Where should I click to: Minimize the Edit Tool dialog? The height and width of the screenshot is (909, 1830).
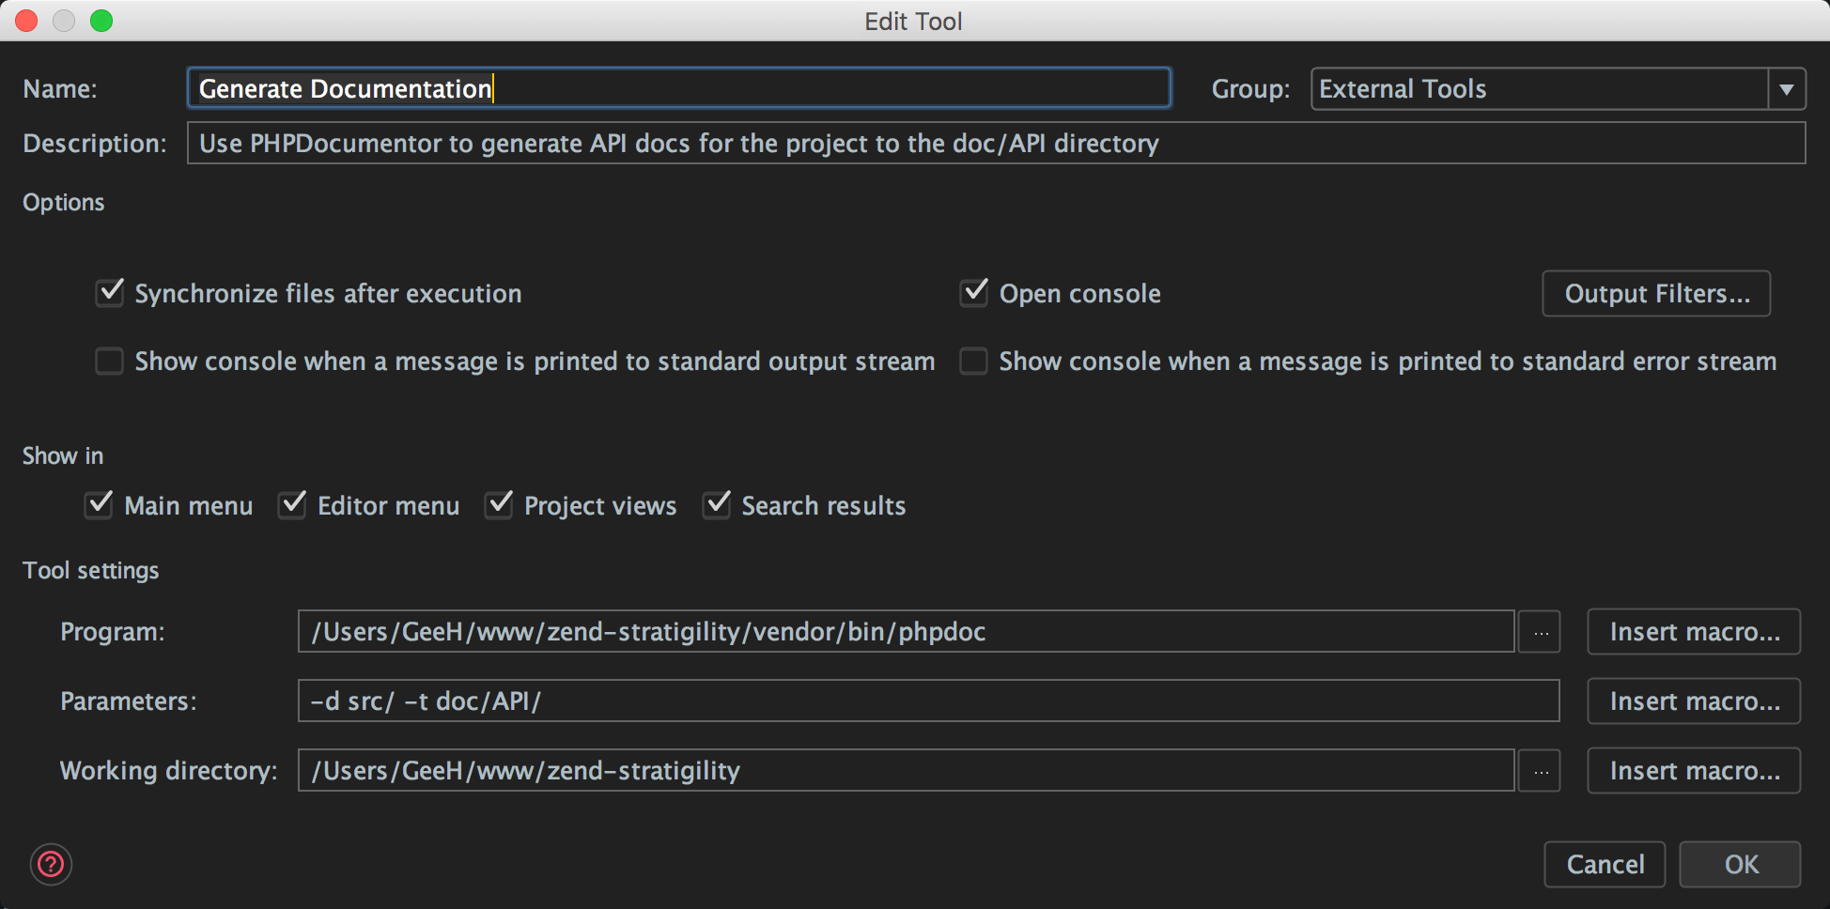click(x=63, y=19)
